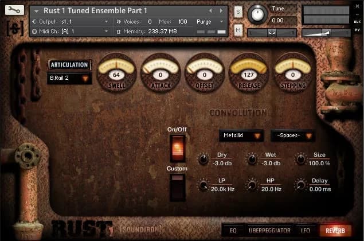Go to next instrument with the right arrow

tap(221, 11)
